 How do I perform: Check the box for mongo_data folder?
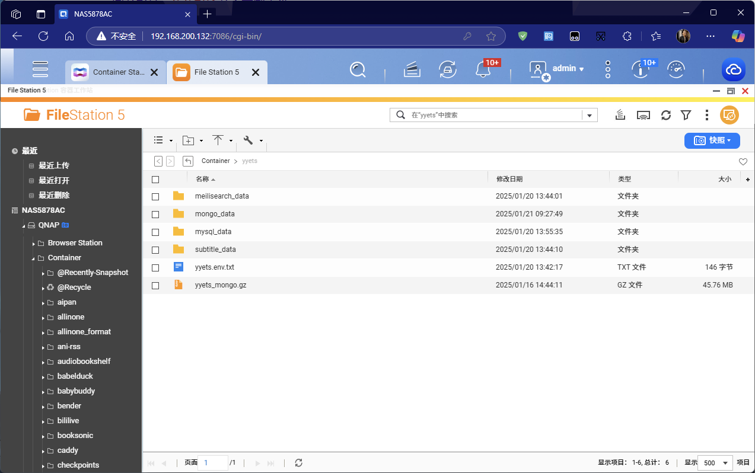(x=155, y=214)
